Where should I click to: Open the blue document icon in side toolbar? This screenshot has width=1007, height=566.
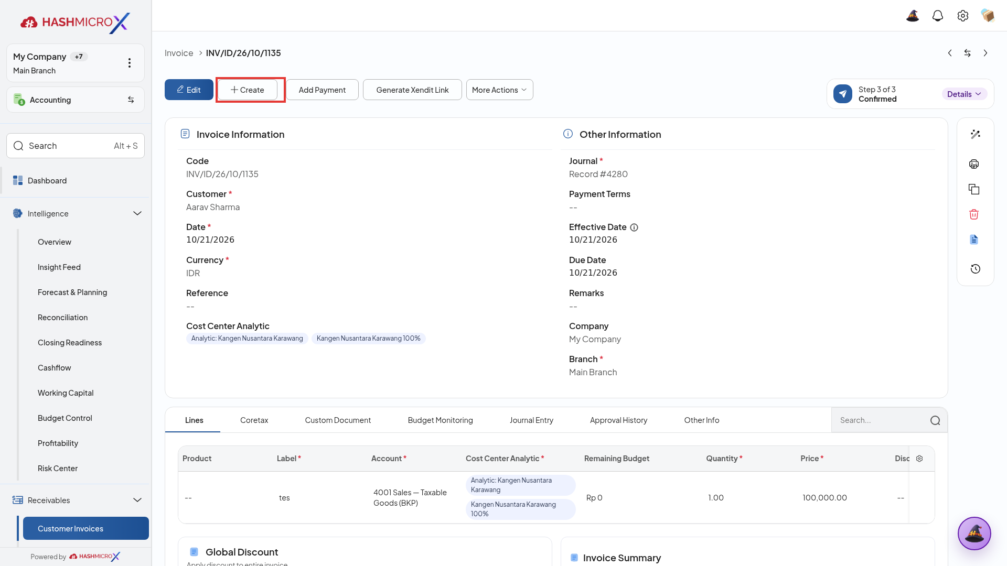(974, 240)
